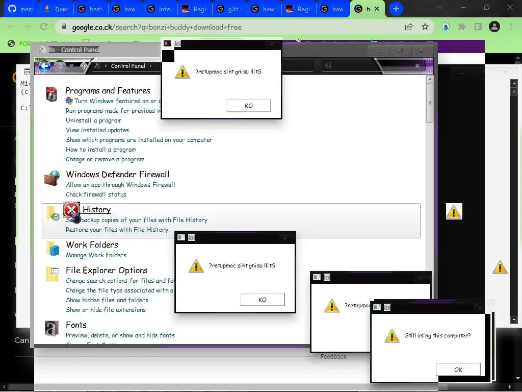Click the Chrome address bar URL
This screenshot has height=392, width=522.
coord(157,27)
